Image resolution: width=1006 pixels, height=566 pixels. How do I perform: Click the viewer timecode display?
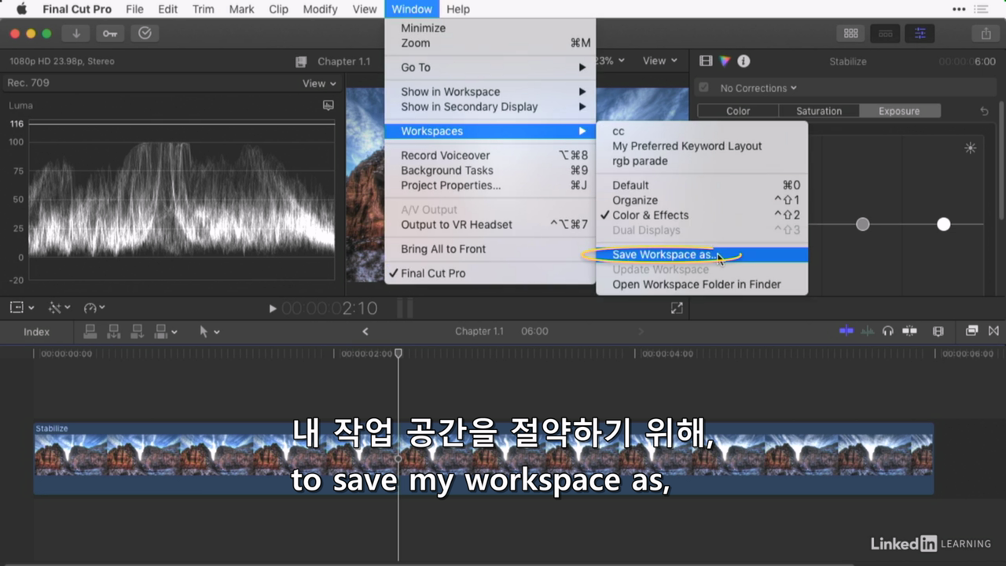(x=330, y=309)
